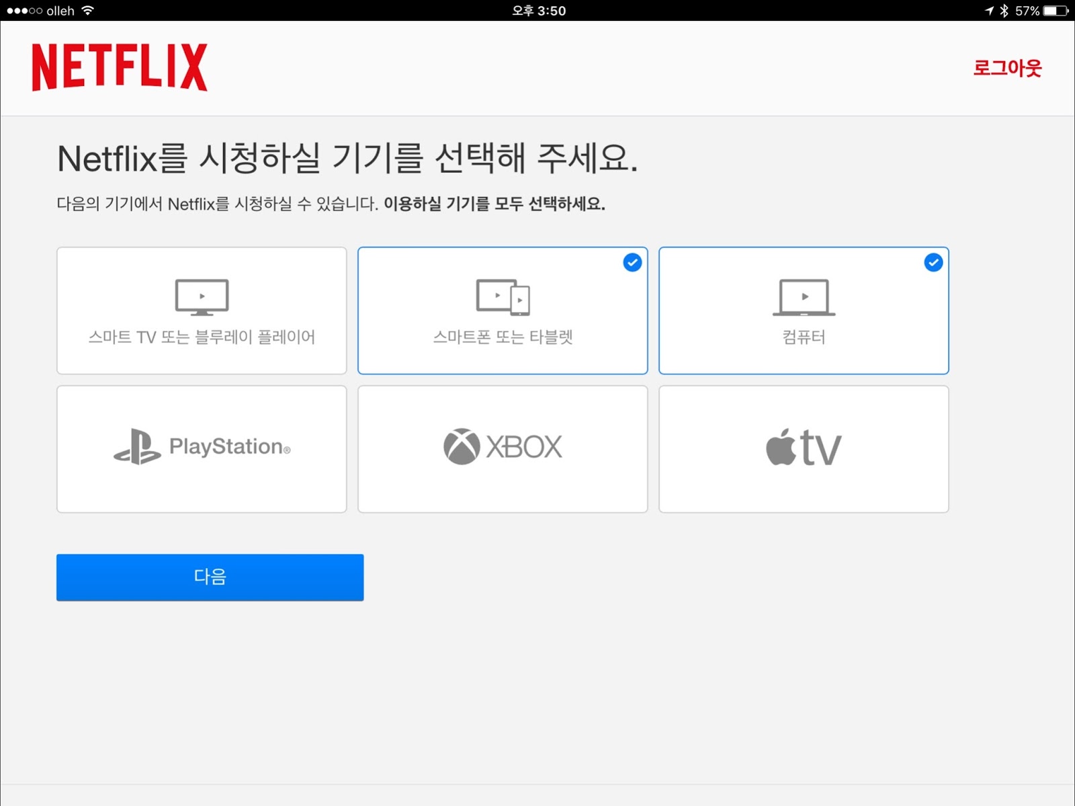Image resolution: width=1075 pixels, height=806 pixels.
Task: Tap the Wi-Fi status icon
Action: [87, 11]
